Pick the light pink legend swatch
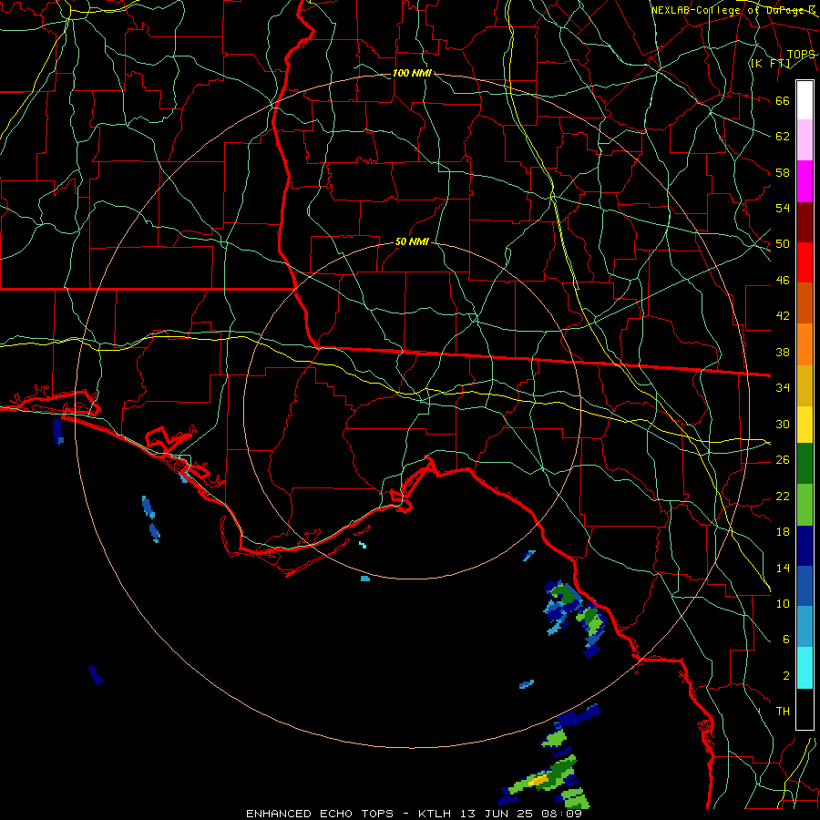820x820 pixels. tap(805, 139)
